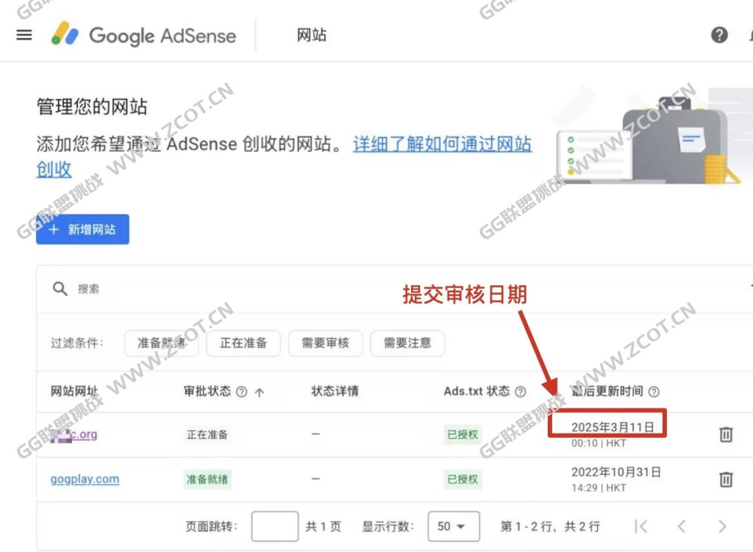Click the 最后更新时间 column header

click(607, 391)
